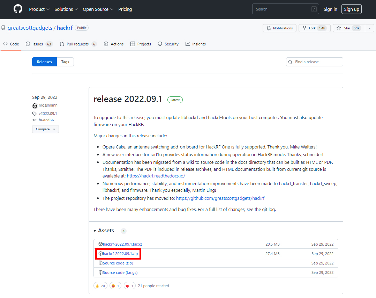Click the Public visibility badge
376x298 pixels.
tap(82, 28)
